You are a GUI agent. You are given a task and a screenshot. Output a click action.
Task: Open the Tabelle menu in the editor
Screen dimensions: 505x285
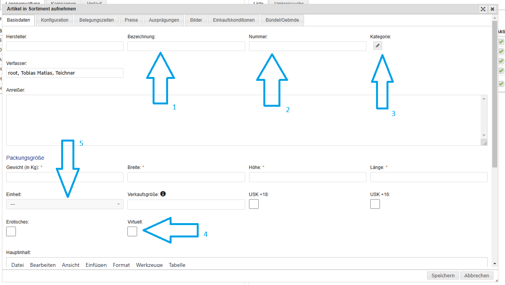177,265
